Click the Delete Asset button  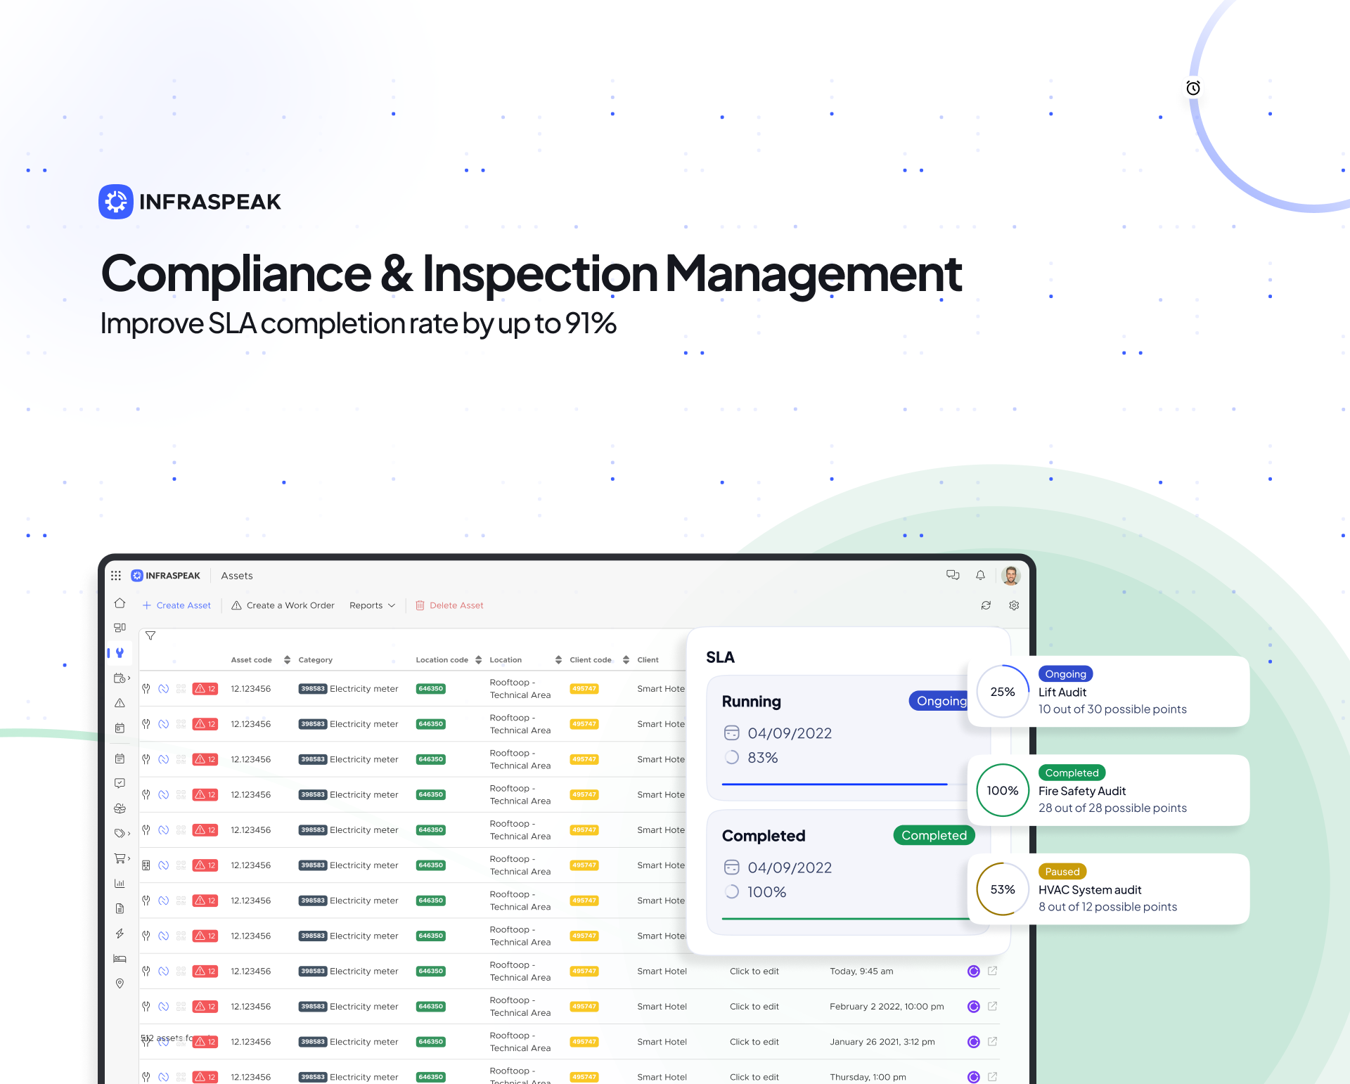click(449, 605)
